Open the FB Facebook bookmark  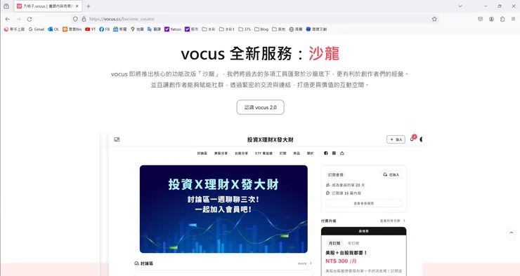coord(105,29)
